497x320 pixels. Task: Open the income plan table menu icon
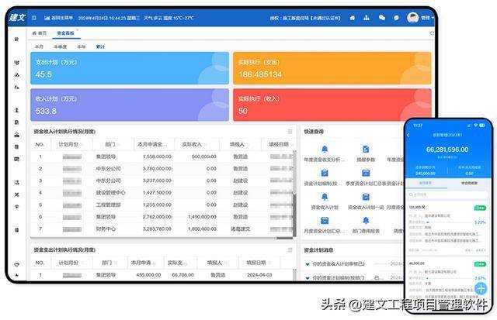290,132
